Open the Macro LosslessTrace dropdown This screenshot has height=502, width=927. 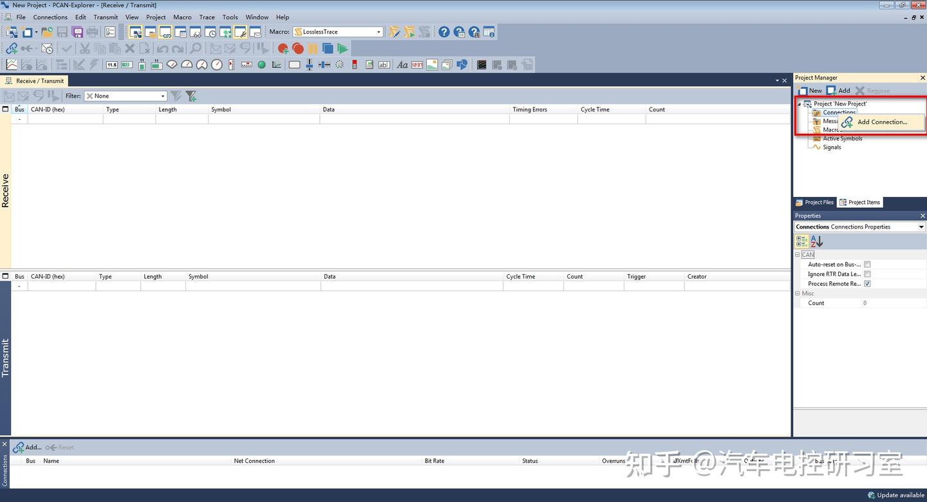click(x=338, y=32)
